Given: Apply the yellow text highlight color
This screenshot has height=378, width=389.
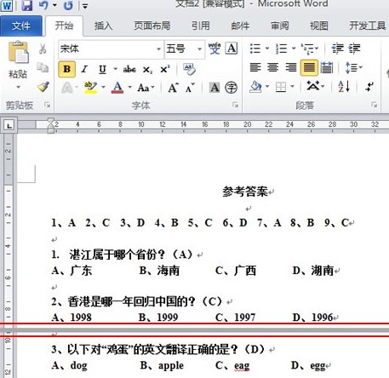Looking at the screenshot, I should point(90,88).
